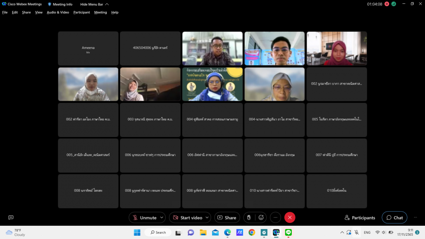425x239 pixels.
Task: Open the Chat panel
Action: click(394, 218)
